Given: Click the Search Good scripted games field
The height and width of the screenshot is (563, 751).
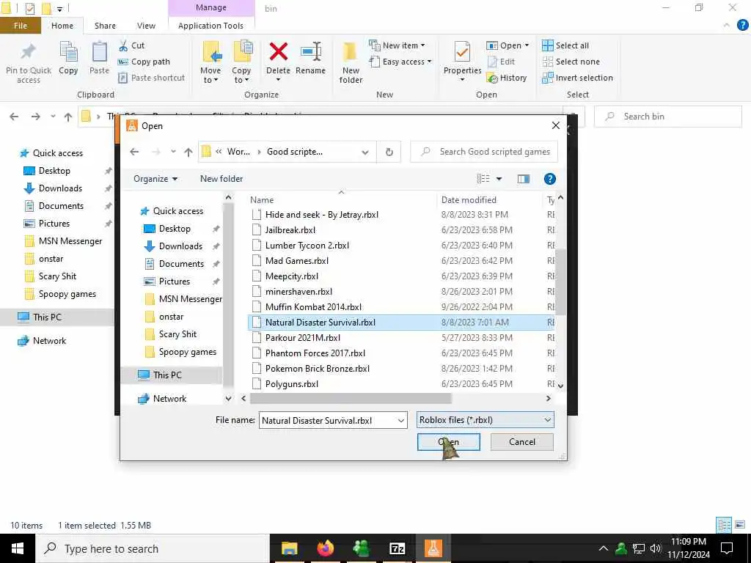Looking at the screenshot, I should [484, 152].
